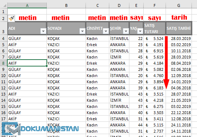197x137 pixels.
Task: Select column B header
Action: tap(66, 5)
